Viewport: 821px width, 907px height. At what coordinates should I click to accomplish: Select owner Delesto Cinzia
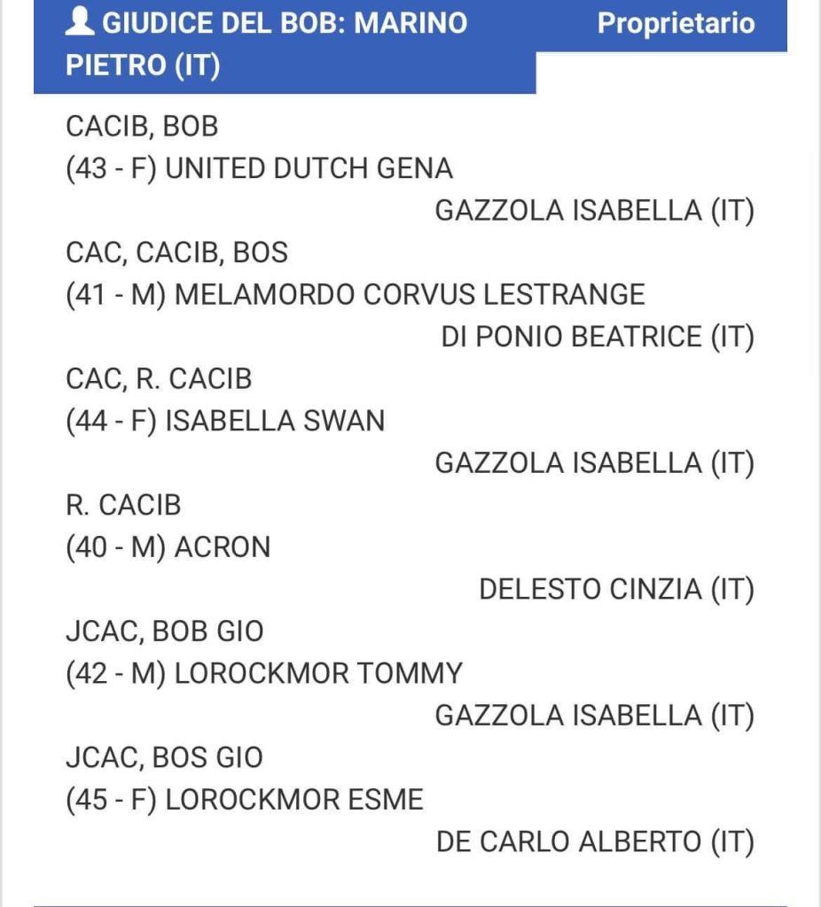point(616,590)
